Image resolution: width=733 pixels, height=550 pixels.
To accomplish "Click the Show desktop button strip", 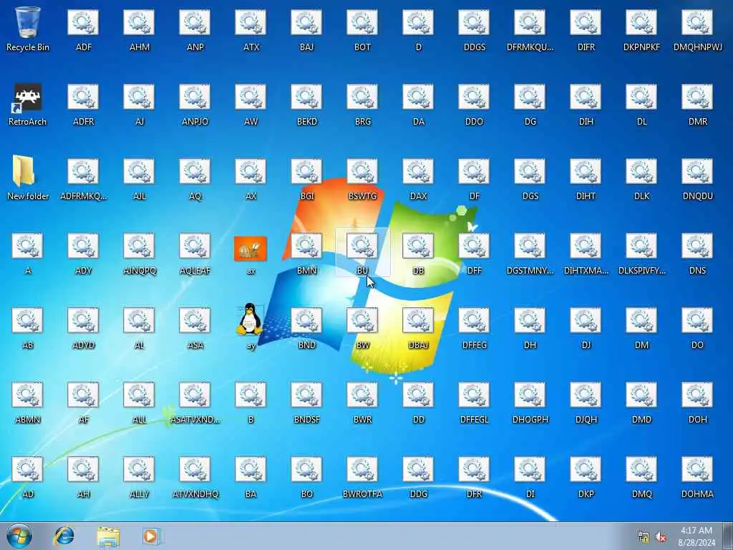I will coord(728,536).
